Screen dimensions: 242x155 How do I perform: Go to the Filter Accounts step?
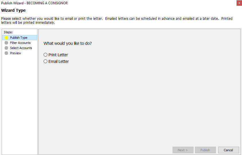(20, 43)
